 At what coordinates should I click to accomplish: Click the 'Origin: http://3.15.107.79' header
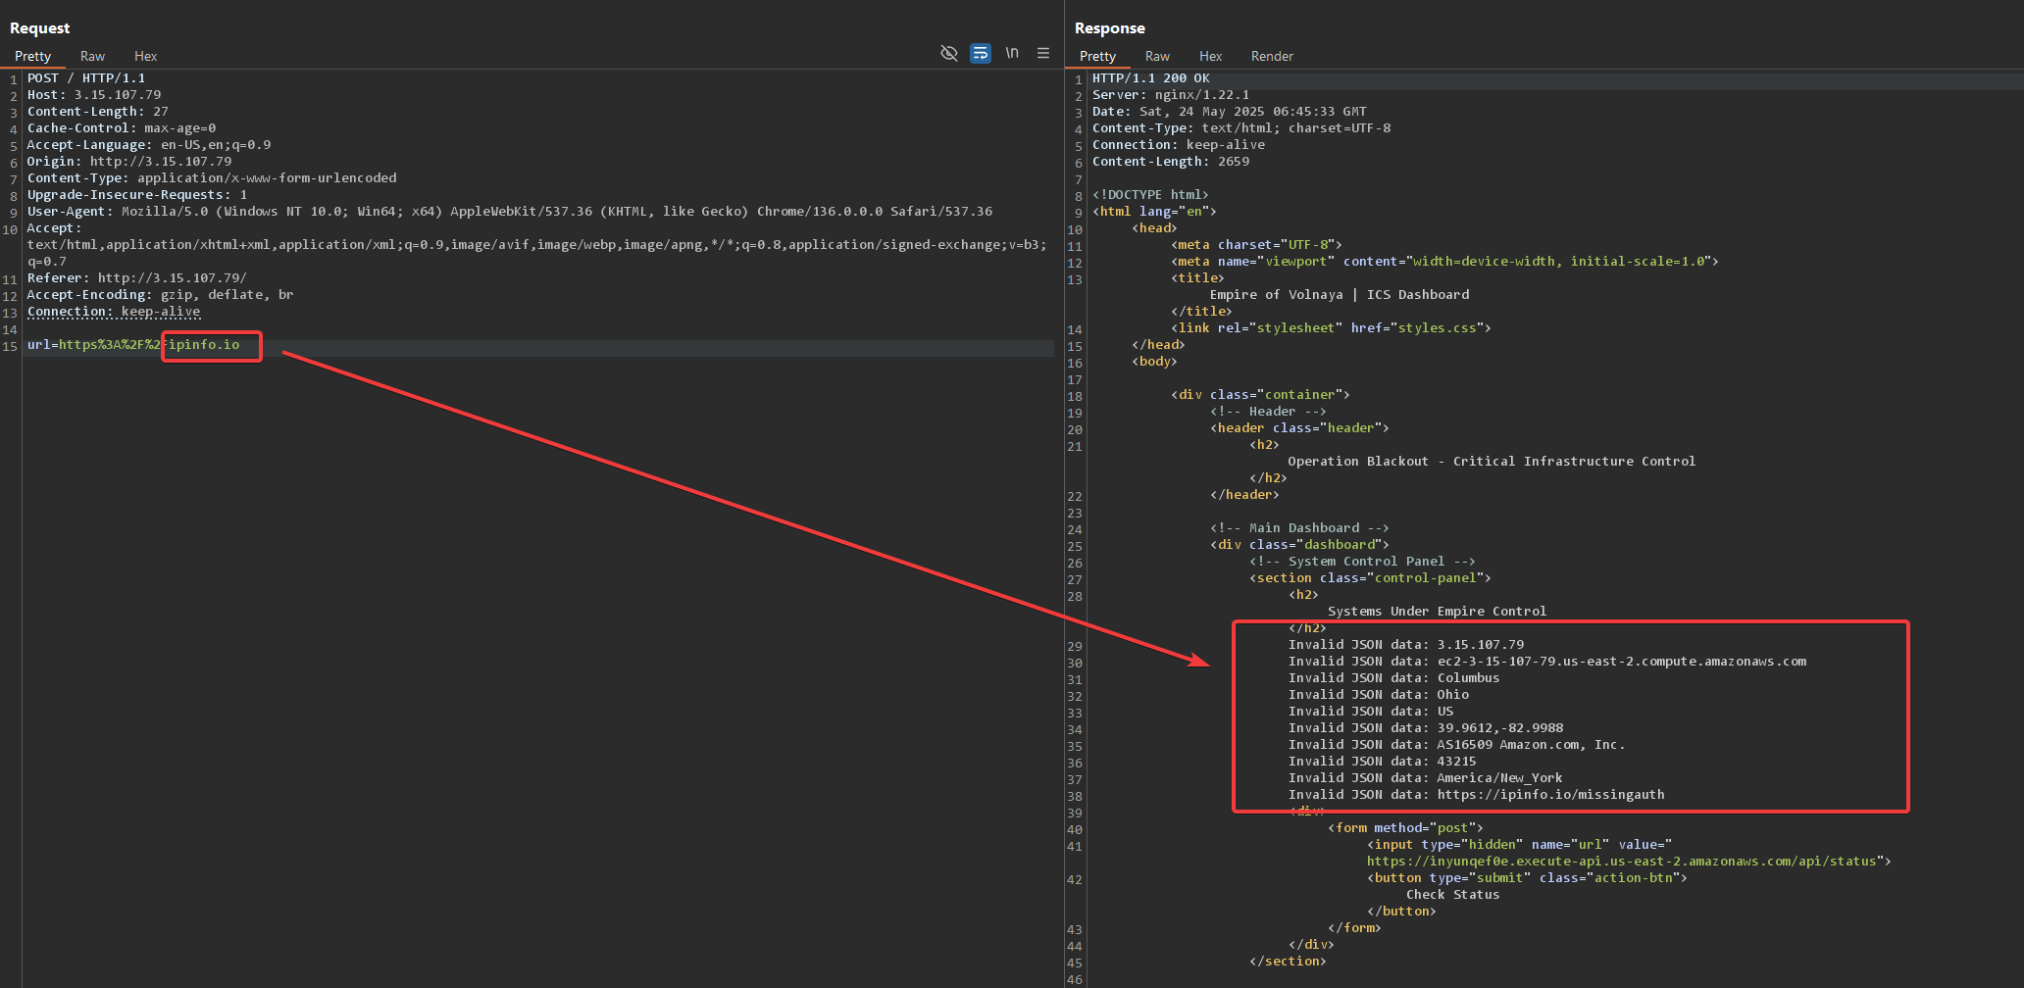[x=129, y=162]
